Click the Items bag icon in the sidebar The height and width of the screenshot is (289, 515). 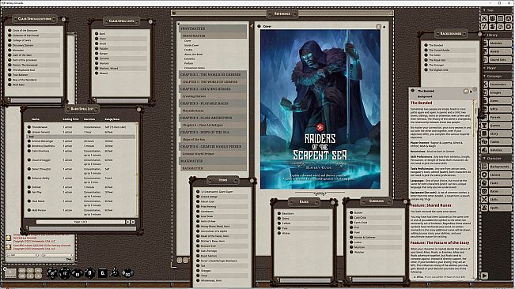tap(485, 101)
